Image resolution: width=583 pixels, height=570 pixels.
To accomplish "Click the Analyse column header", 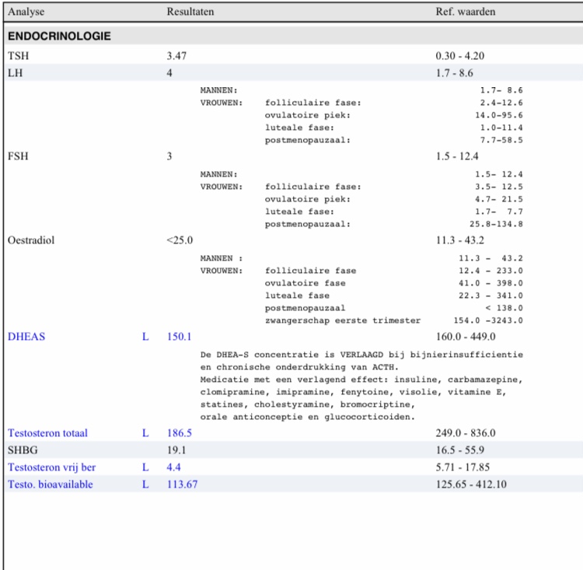I will (x=26, y=12).
